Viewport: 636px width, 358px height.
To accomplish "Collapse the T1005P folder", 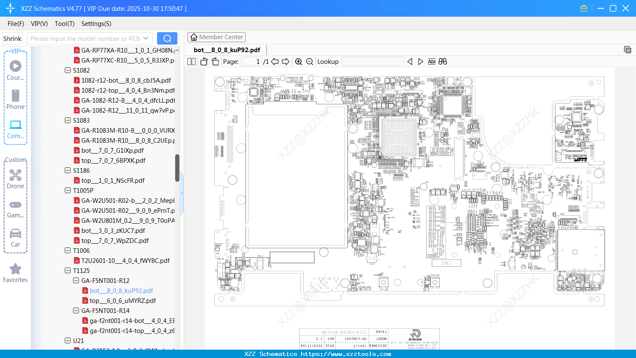I will coord(68,190).
